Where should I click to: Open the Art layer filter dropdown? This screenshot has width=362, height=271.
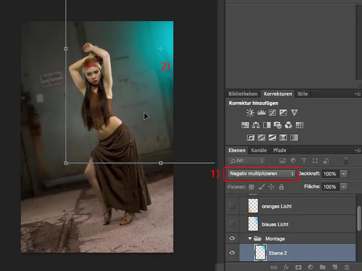(x=246, y=161)
